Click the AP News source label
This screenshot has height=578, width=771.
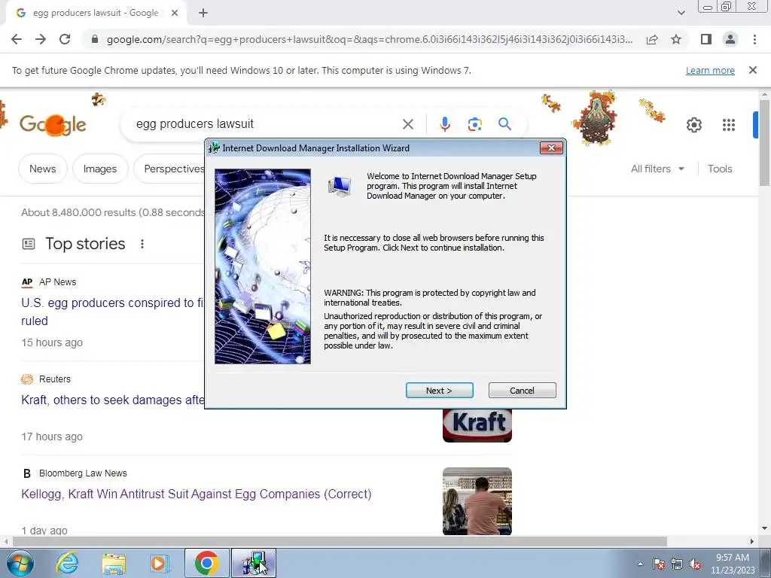pyautogui.click(x=57, y=282)
